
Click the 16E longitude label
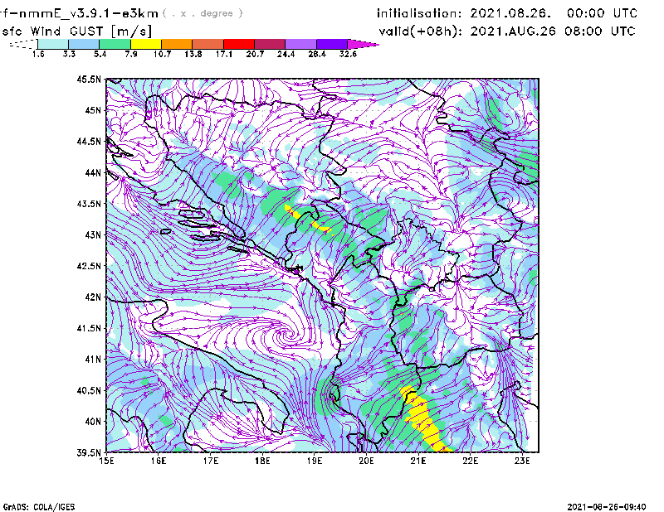click(x=159, y=461)
